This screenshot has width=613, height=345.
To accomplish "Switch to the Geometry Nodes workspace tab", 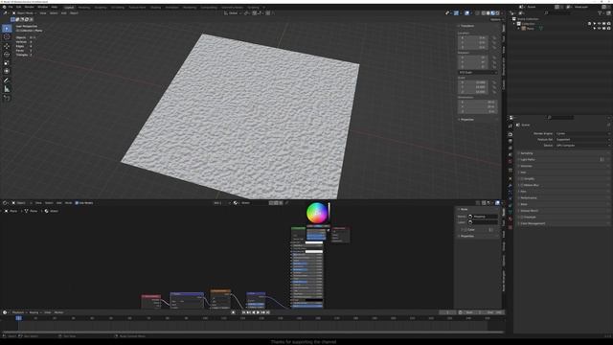I will [x=232, y=7].
